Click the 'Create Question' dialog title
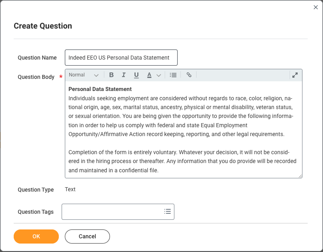The width and height of the screenshot is (323, 252). pyautogui.click(x=43, y=26)
